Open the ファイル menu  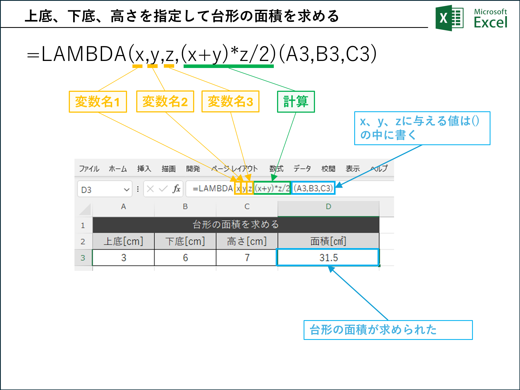[x=89, y=168]
